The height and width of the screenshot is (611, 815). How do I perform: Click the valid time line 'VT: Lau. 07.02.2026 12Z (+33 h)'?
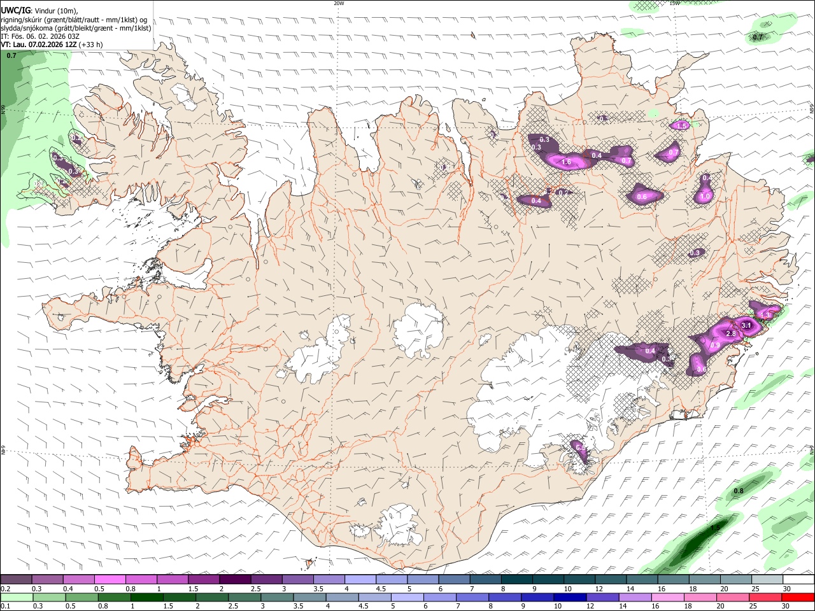coord(52,45)
